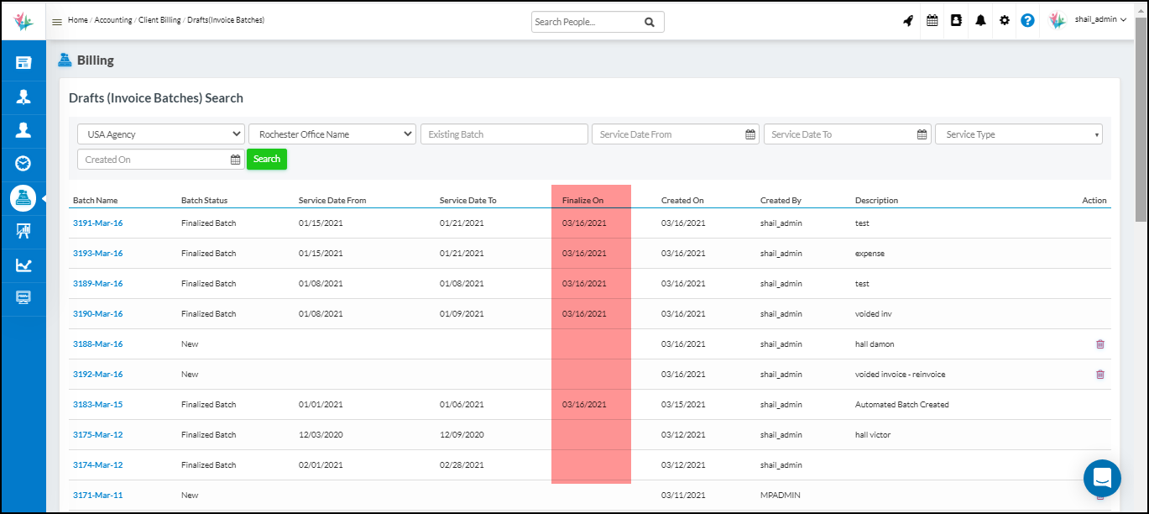This screenshot has width=1149, height=514.
Task: Click the green Search button
Action: [x=266, y=160]
